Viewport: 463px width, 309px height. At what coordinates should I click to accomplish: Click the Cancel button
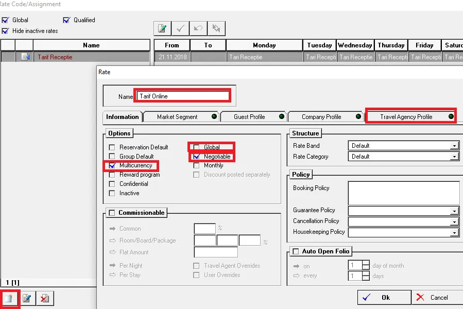point(437,298)
